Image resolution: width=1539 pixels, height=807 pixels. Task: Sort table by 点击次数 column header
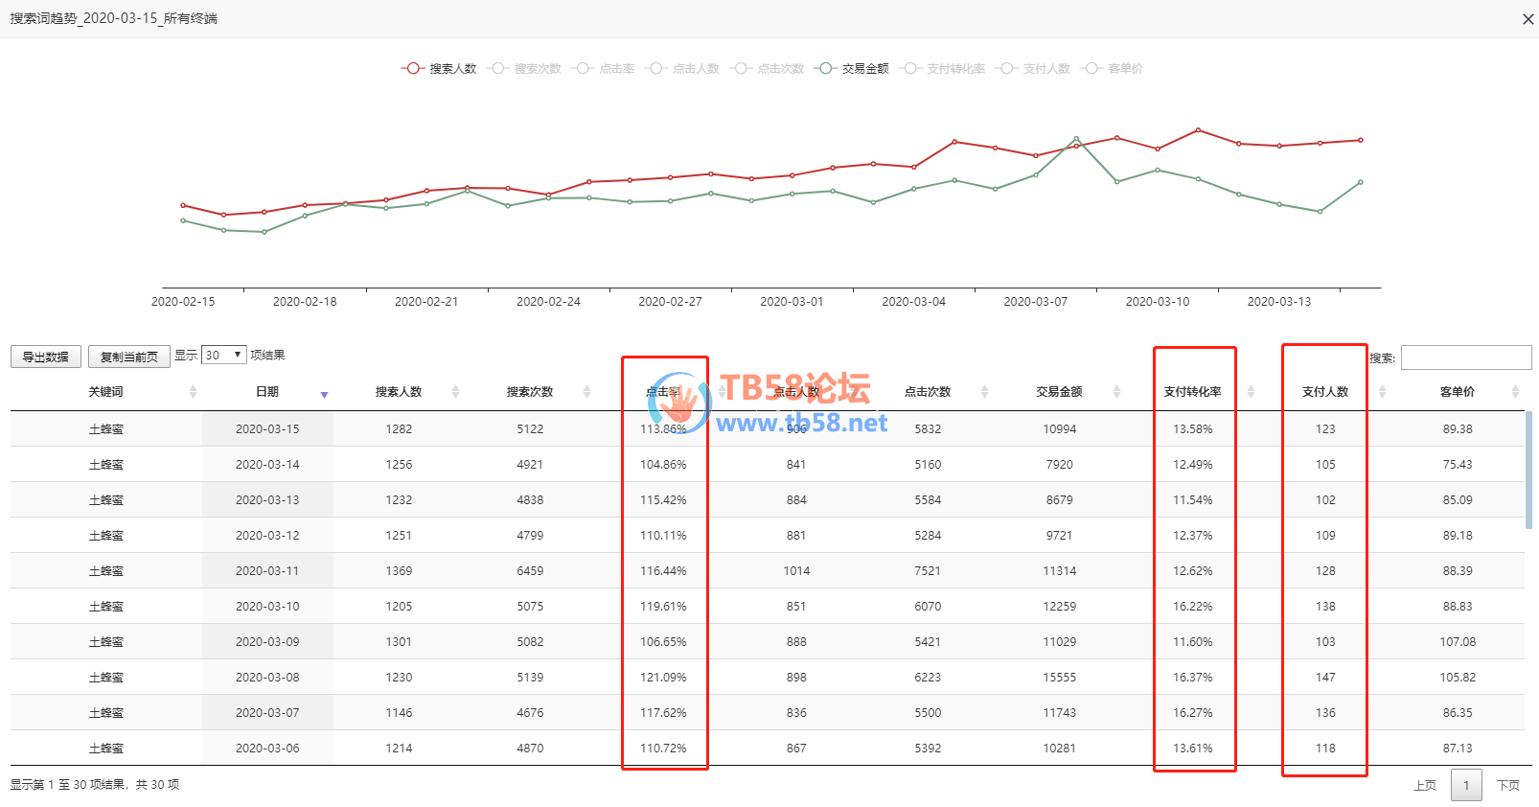927,392
